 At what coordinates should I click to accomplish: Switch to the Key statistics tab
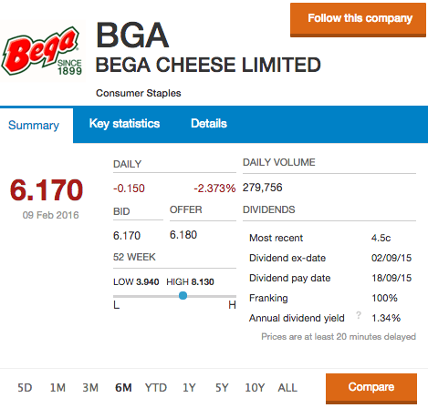coord(124,124)
